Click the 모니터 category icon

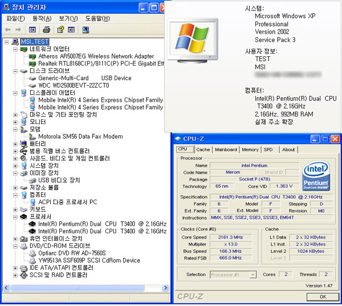click(x=23, y=122)
